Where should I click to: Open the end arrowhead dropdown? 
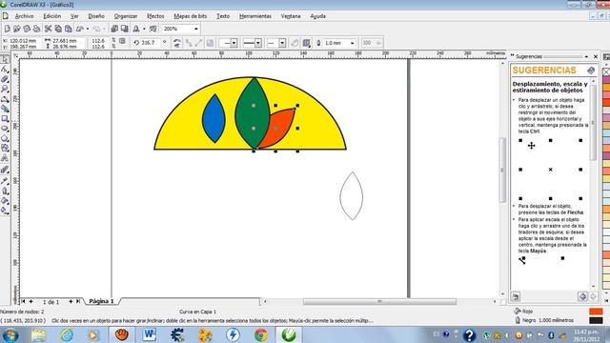[x=282, y=43]
